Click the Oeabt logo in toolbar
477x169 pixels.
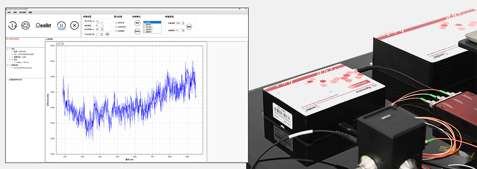(43, 25)
